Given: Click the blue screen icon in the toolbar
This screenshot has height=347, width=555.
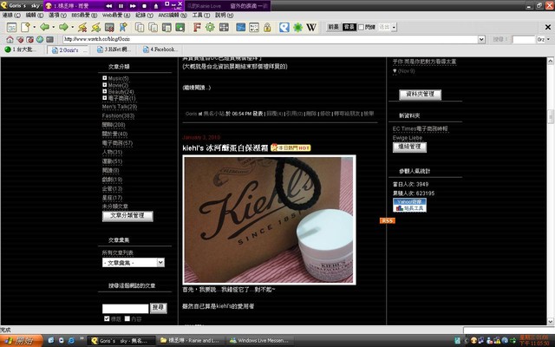Looking at the screenshot, I should click(x=241, y=27).
